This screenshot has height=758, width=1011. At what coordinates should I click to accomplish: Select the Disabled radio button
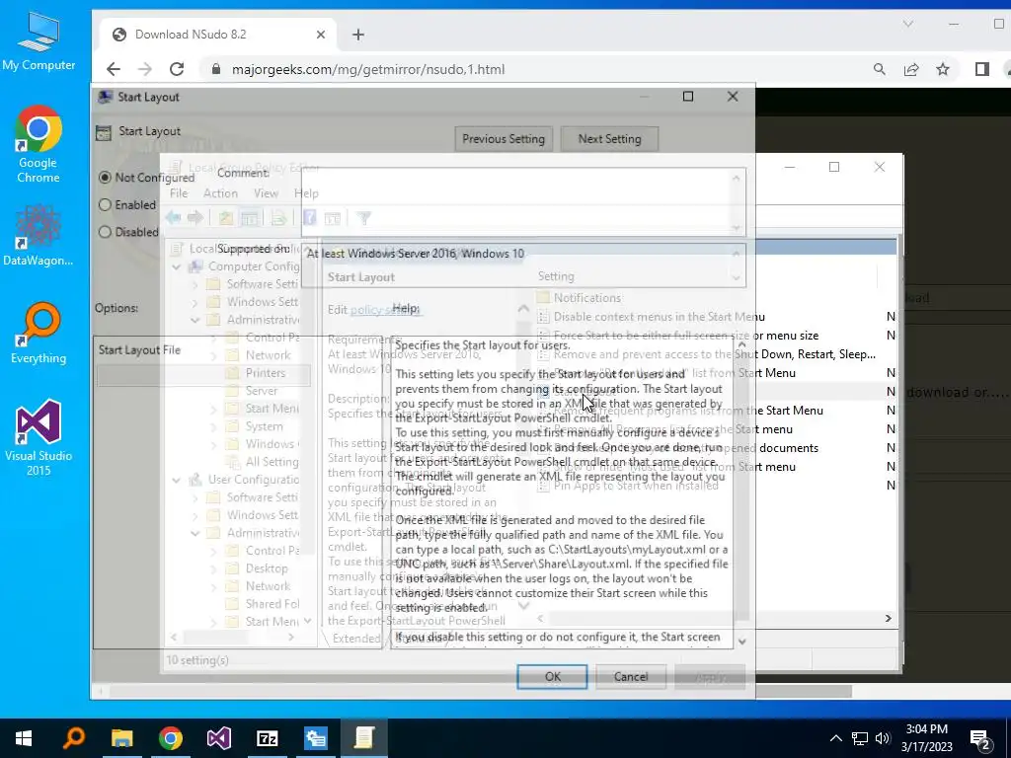tap(105, 232)
